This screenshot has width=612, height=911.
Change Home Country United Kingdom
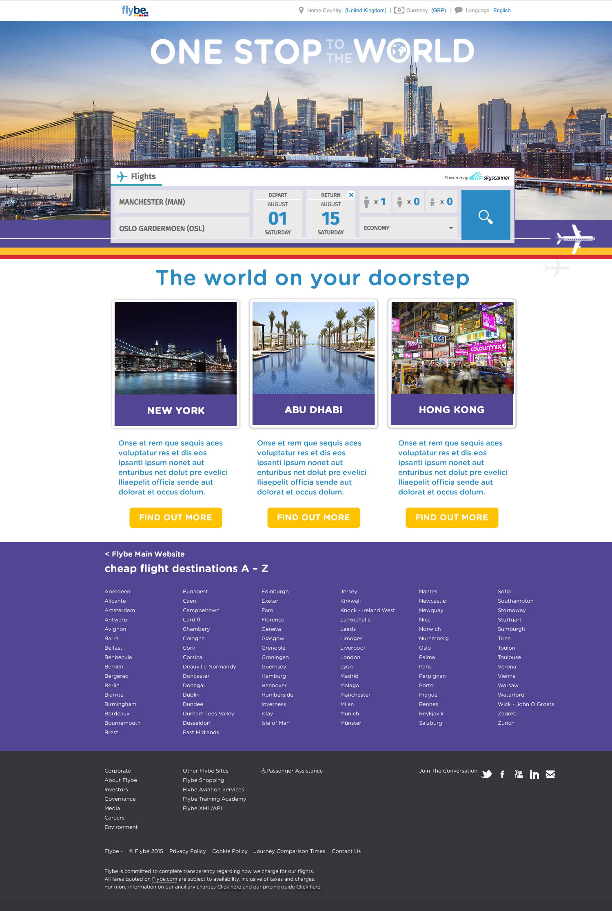(x=366, y=11)
